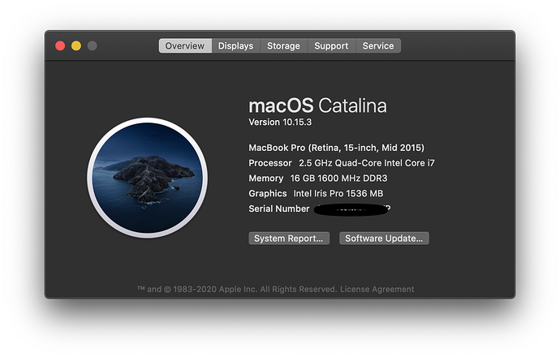Select the MacBook Pro (Retina, 15-inch, Mid 2015) line
This screenshot has width=560, height=357.
(337, 148)
